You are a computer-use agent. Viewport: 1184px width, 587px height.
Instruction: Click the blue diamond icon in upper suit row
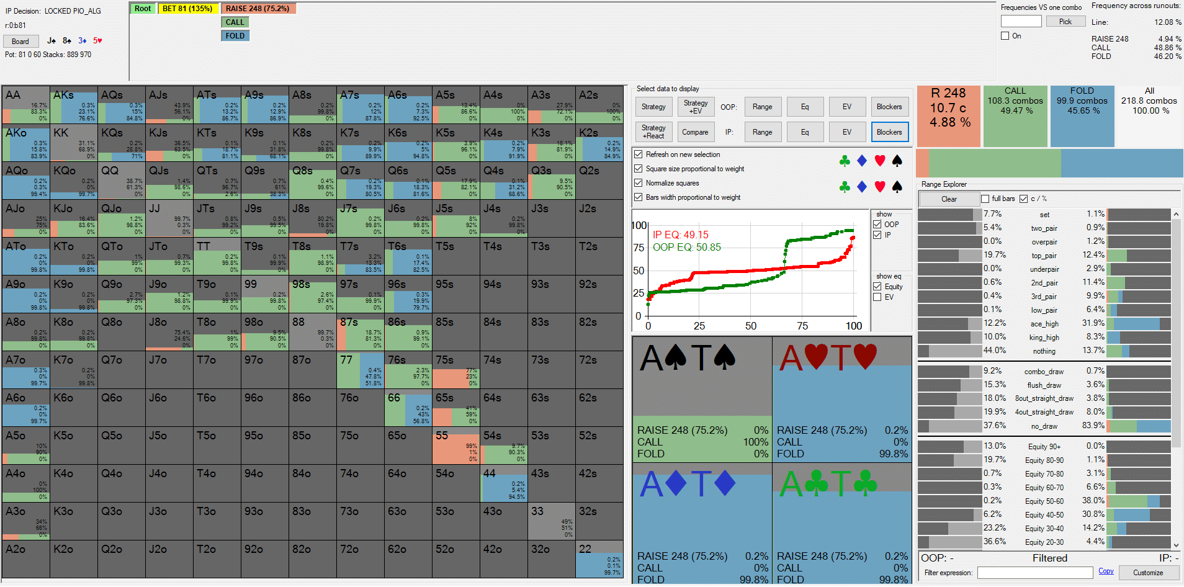tap(862, 161)
